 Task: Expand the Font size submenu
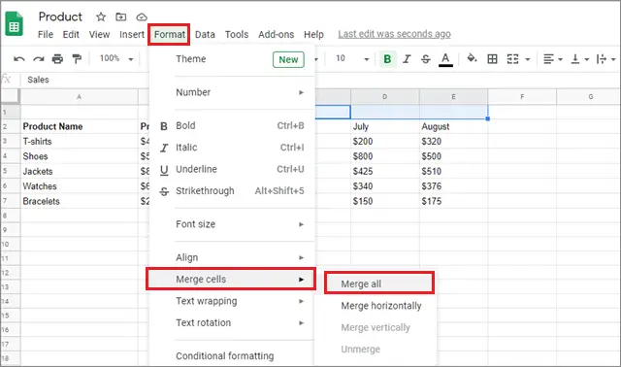(x=232, y=224)
